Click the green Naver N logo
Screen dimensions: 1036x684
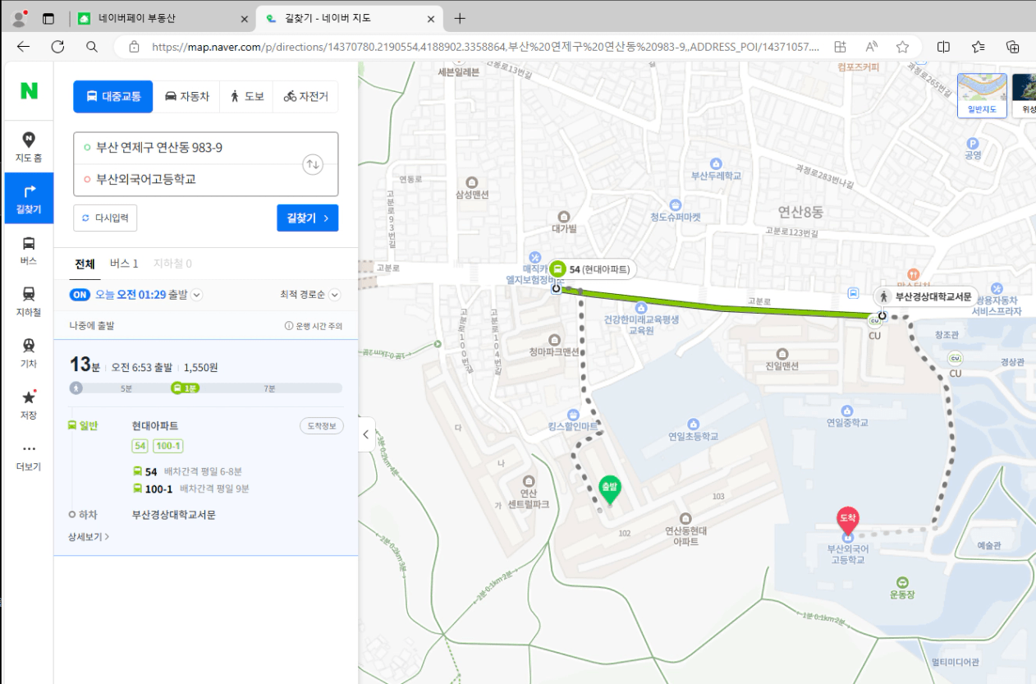29,91
